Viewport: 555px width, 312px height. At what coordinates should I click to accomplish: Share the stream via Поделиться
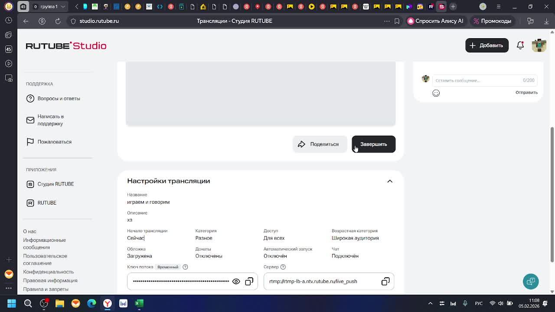[x=320, y=144]
